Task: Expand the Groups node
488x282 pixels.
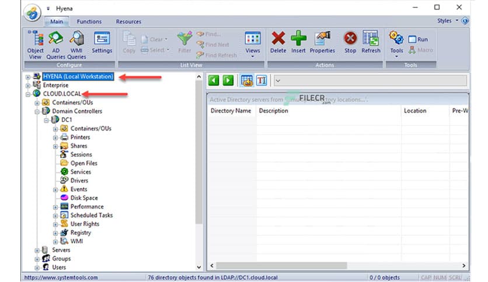Action: click(37, 259)
